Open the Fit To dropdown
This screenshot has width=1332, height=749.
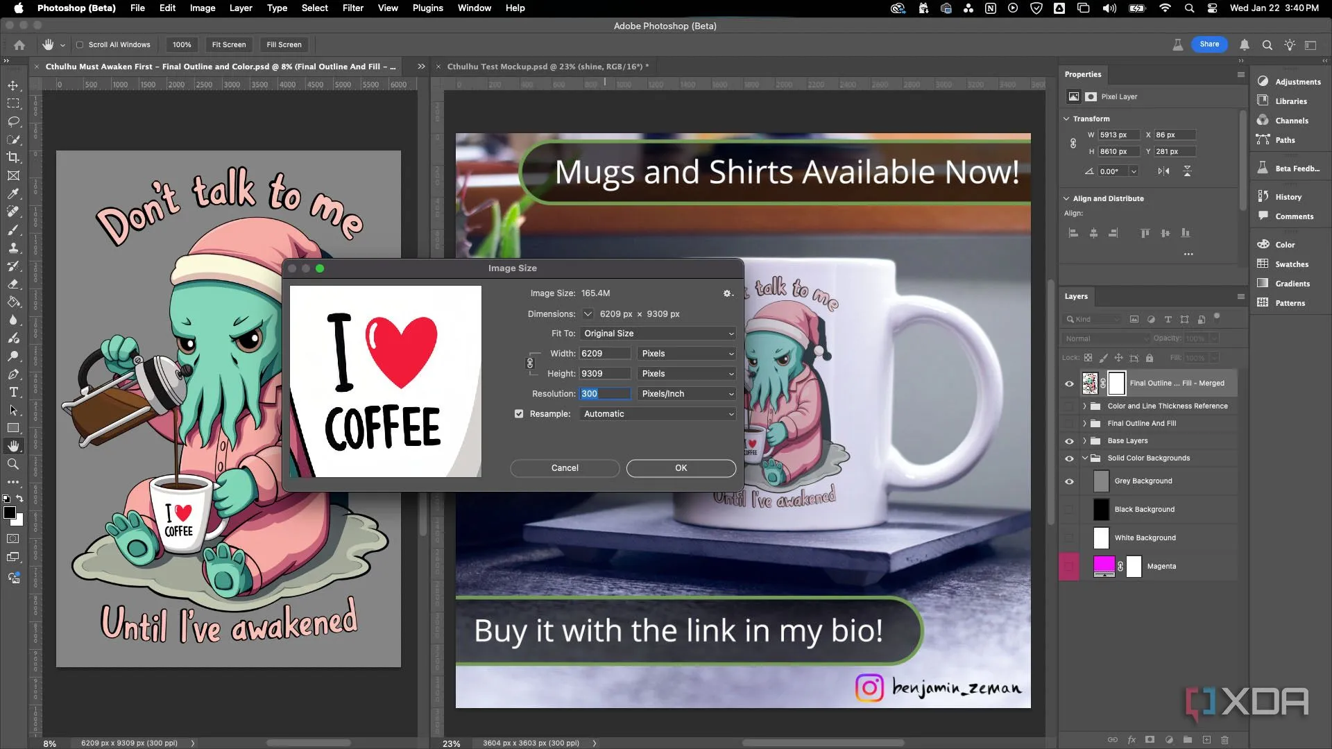[x=658, y=334]
